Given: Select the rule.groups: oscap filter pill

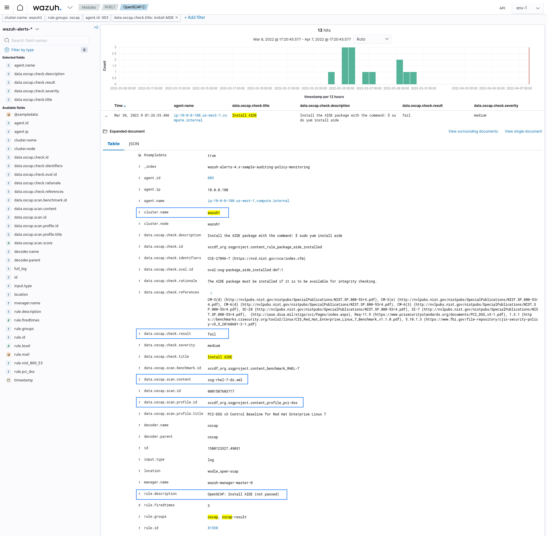Looking at the screenshot, I should pos(64,18).
